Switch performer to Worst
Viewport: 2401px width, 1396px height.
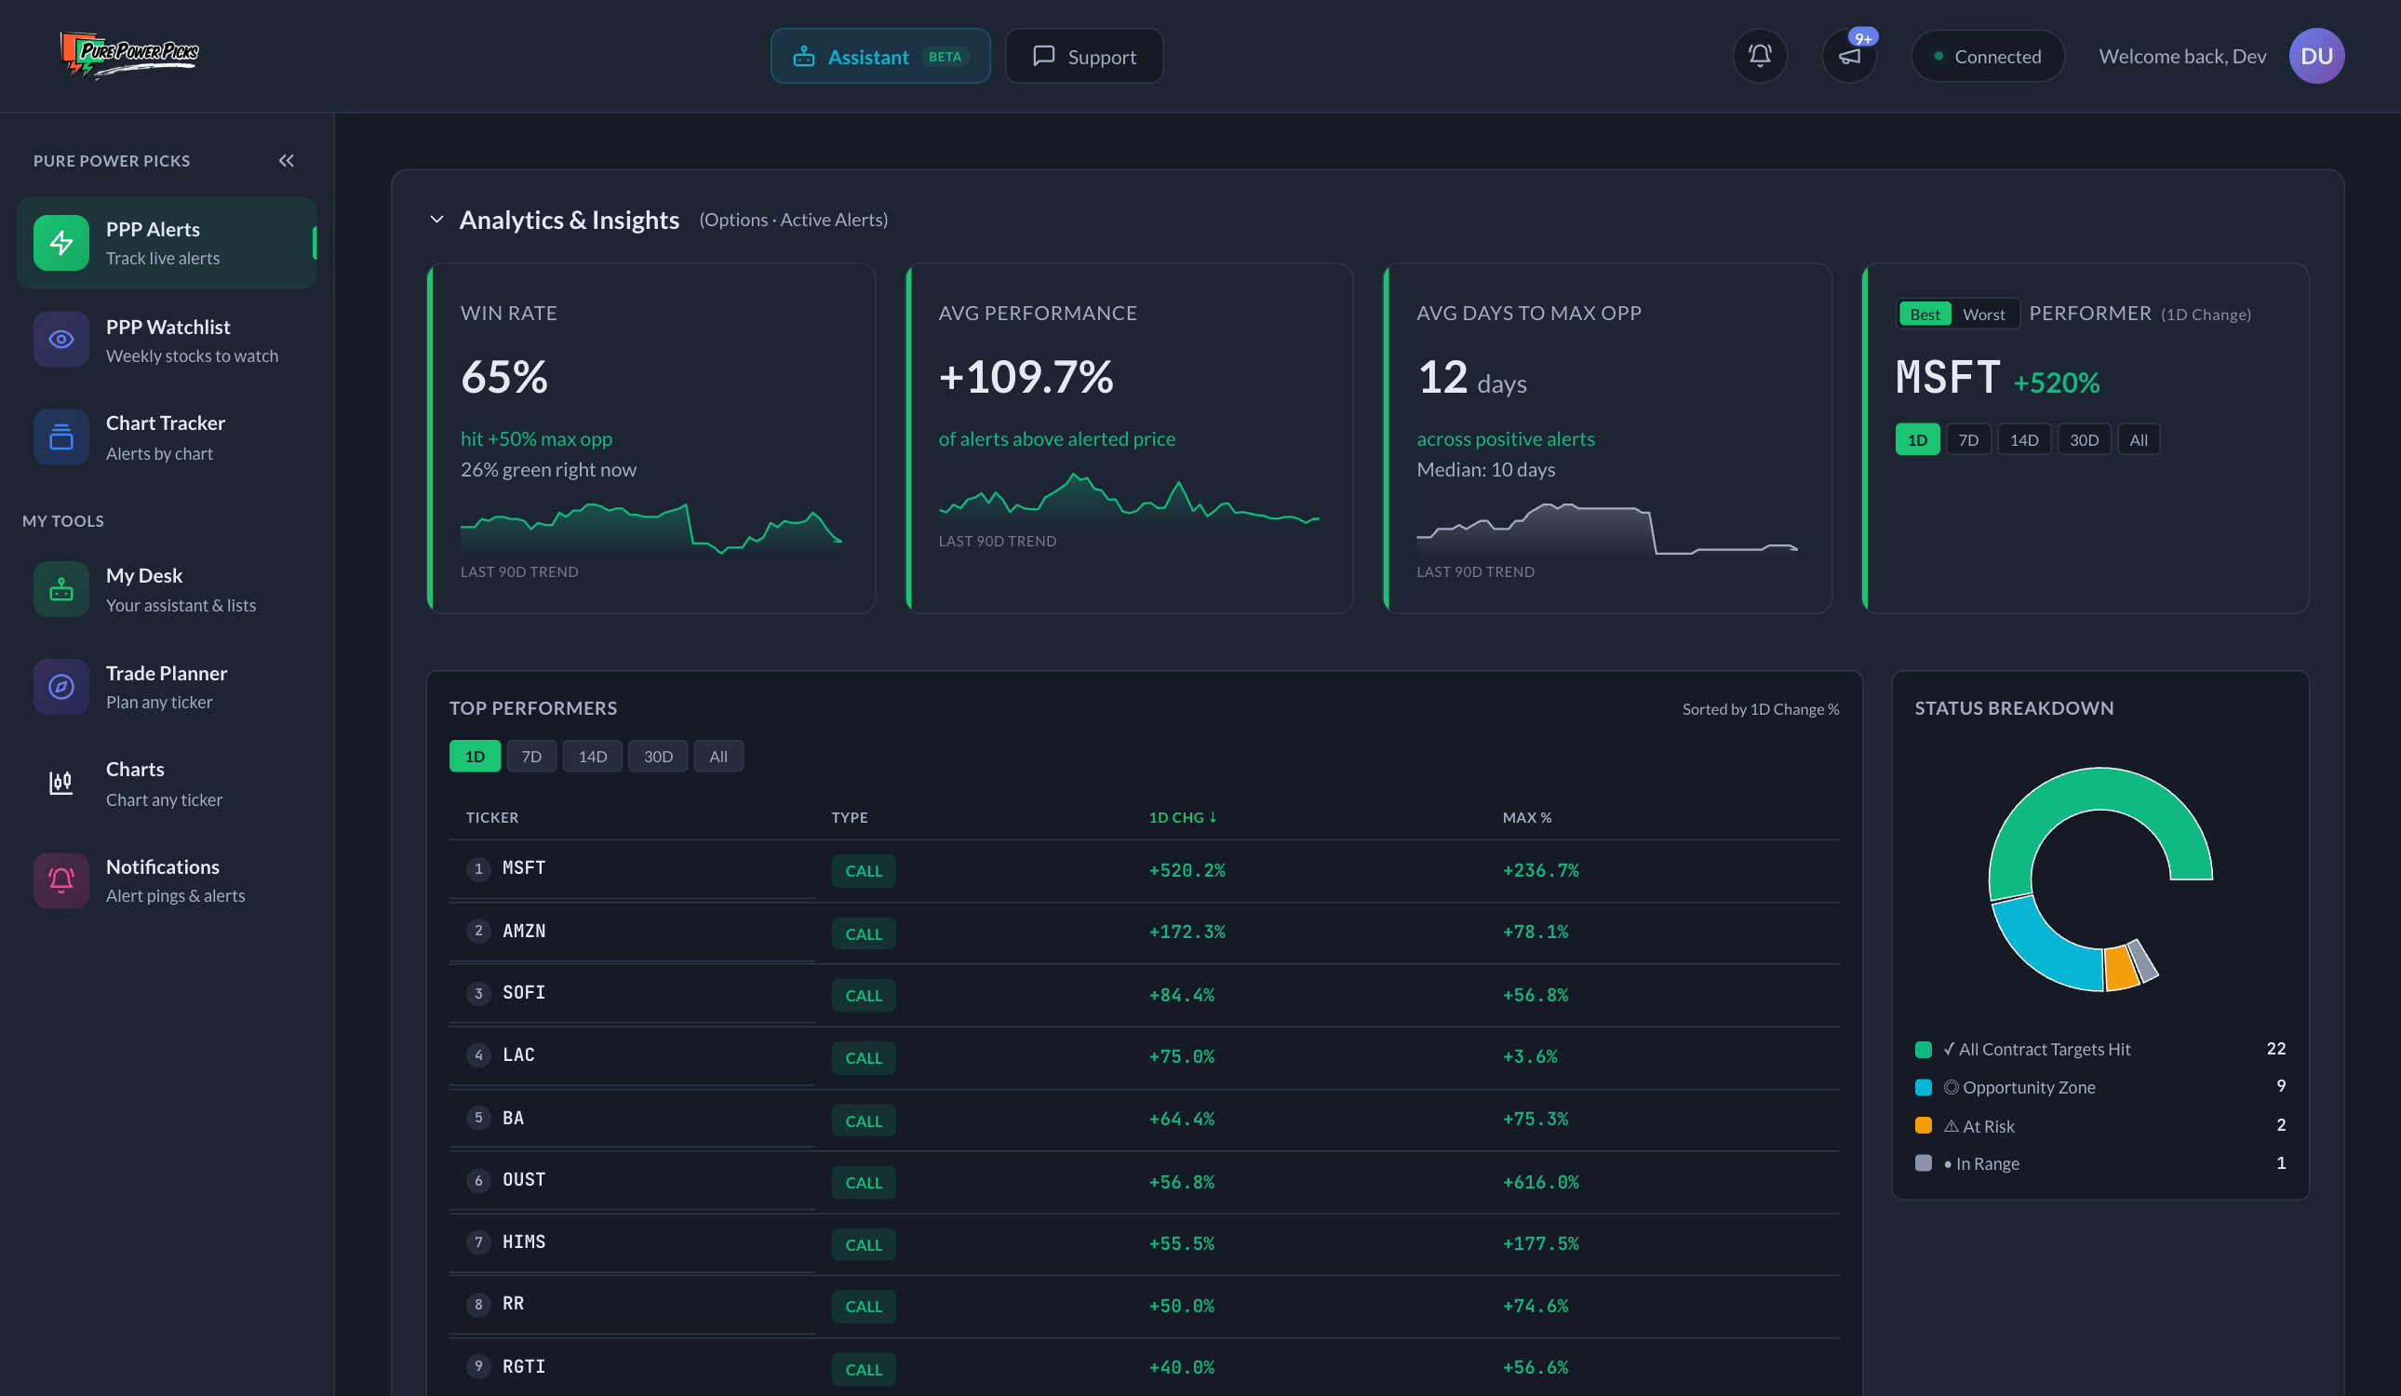[1984, 314]
